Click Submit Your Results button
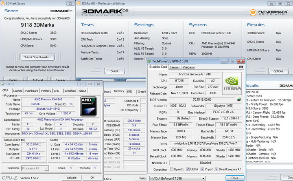This screenshot has width=293, height=181. point(37,57)
